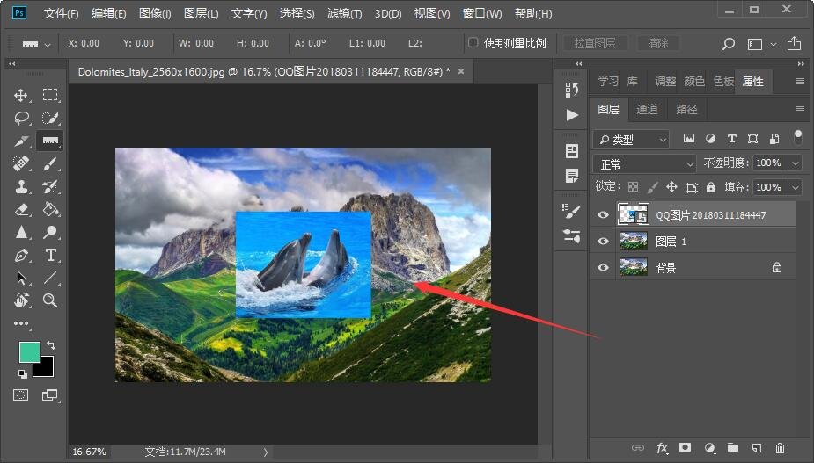This screenshot has width=814, height=463.
Task: Select the History Brush tool
Action: click(50, 186)
